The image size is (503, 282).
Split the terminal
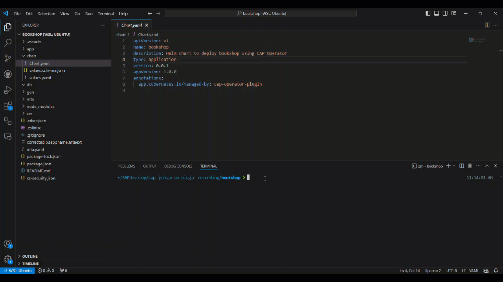462,166
